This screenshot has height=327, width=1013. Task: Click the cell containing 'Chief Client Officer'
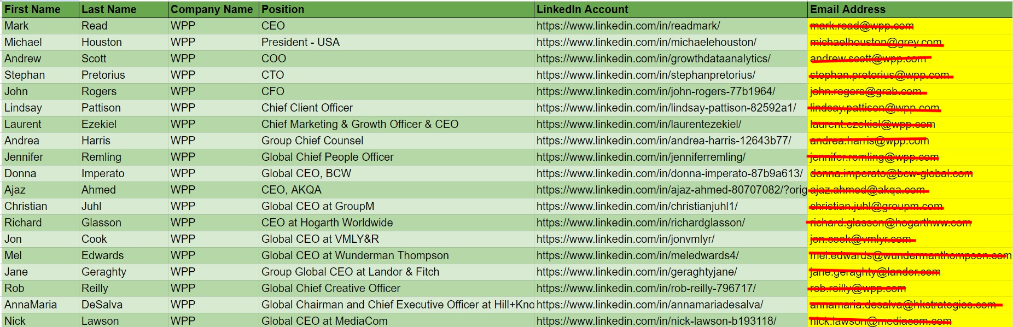click(307, 108)
